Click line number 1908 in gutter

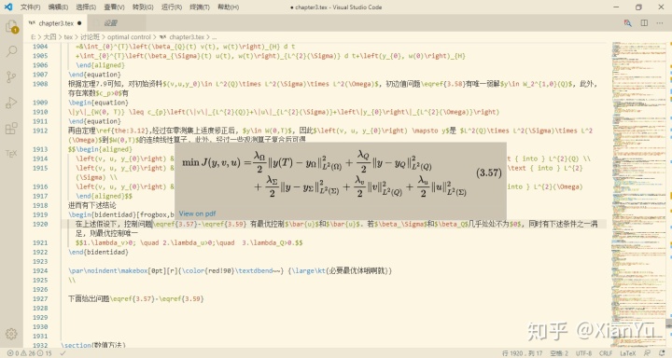(x=40, y=84)
